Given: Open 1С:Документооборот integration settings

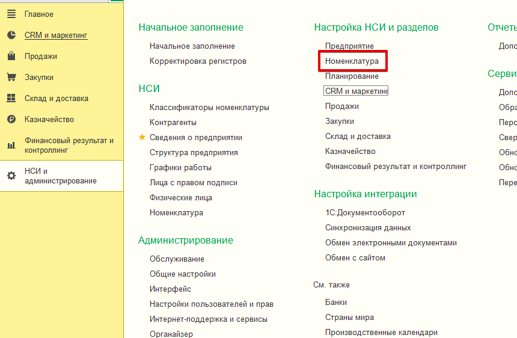Looking at the screenshot, I should coord(365,213).
